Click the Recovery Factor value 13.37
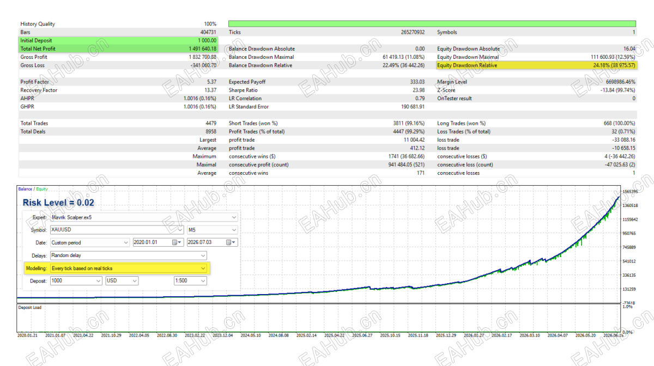Viewport: 654px width, 366px height. click(210, 90)
